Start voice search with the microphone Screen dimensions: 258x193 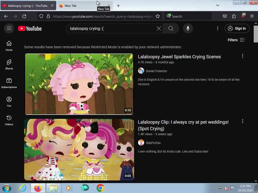tap(188, 28)
